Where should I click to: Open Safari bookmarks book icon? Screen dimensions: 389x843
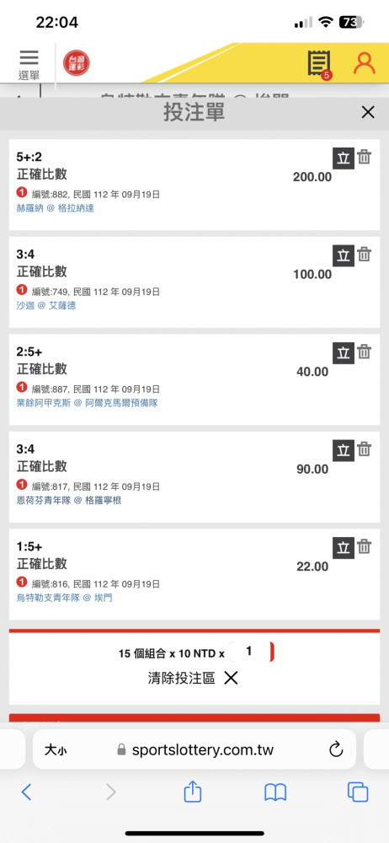[x=275, y=792]
